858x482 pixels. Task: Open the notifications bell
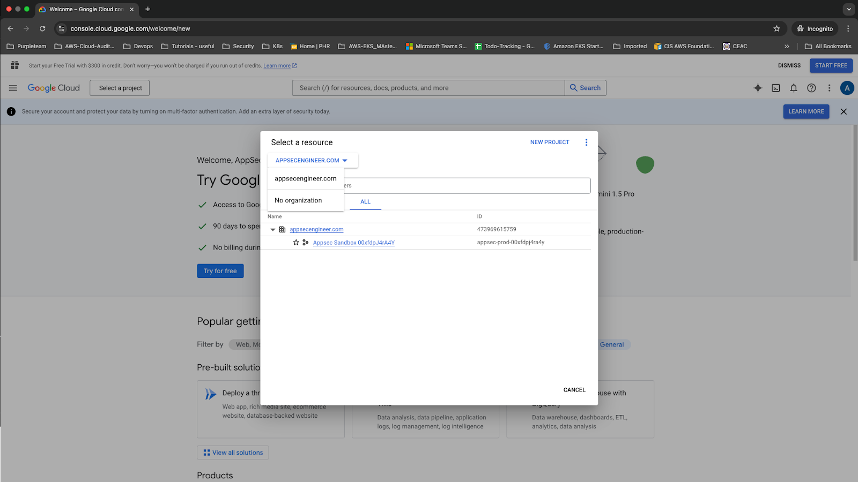(794, 88)
